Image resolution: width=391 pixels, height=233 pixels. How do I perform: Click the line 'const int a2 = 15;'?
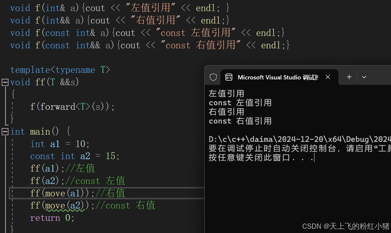tap(75, 156)
